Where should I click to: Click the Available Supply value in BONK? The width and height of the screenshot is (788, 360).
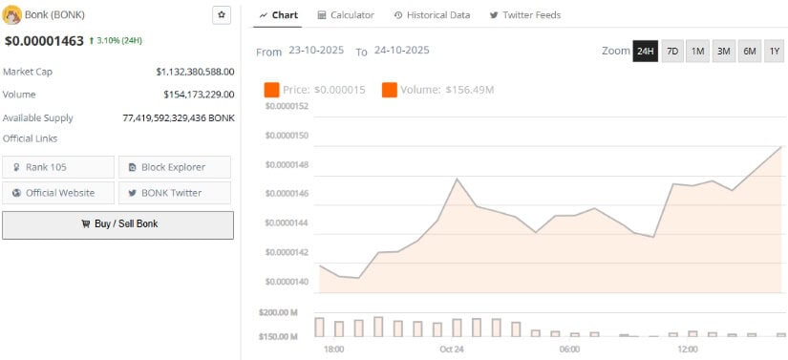[x=179, y=118]
